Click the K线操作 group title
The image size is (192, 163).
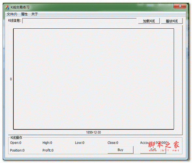(x=16, y=138)
